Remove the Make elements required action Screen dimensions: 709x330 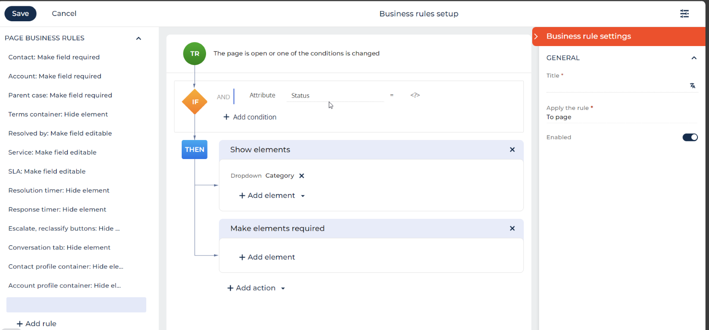pos(512,229)
